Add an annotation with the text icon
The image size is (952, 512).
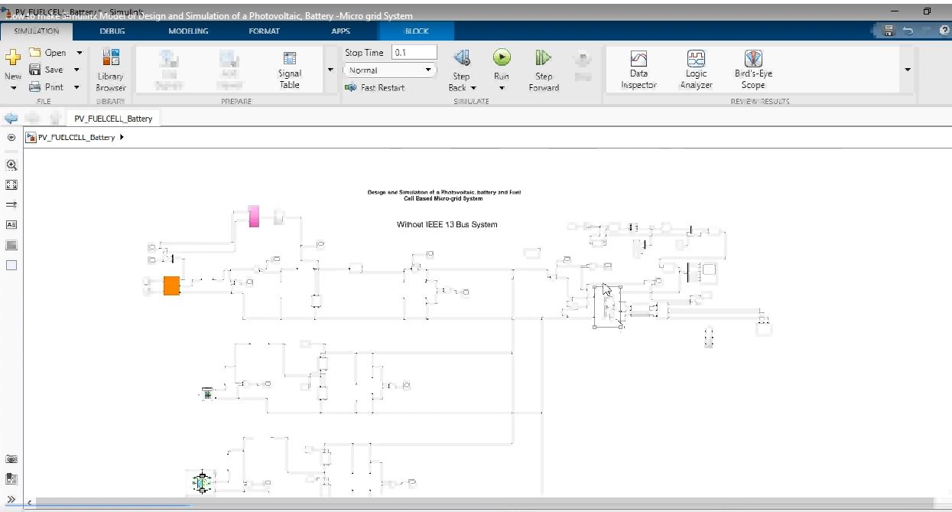(11, 225)
